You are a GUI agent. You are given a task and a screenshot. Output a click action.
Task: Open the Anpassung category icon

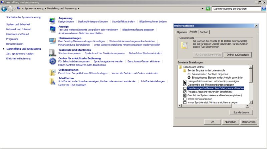(x=52, y=20)
